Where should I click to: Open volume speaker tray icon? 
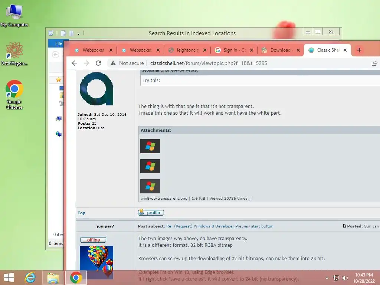(345, 278)
